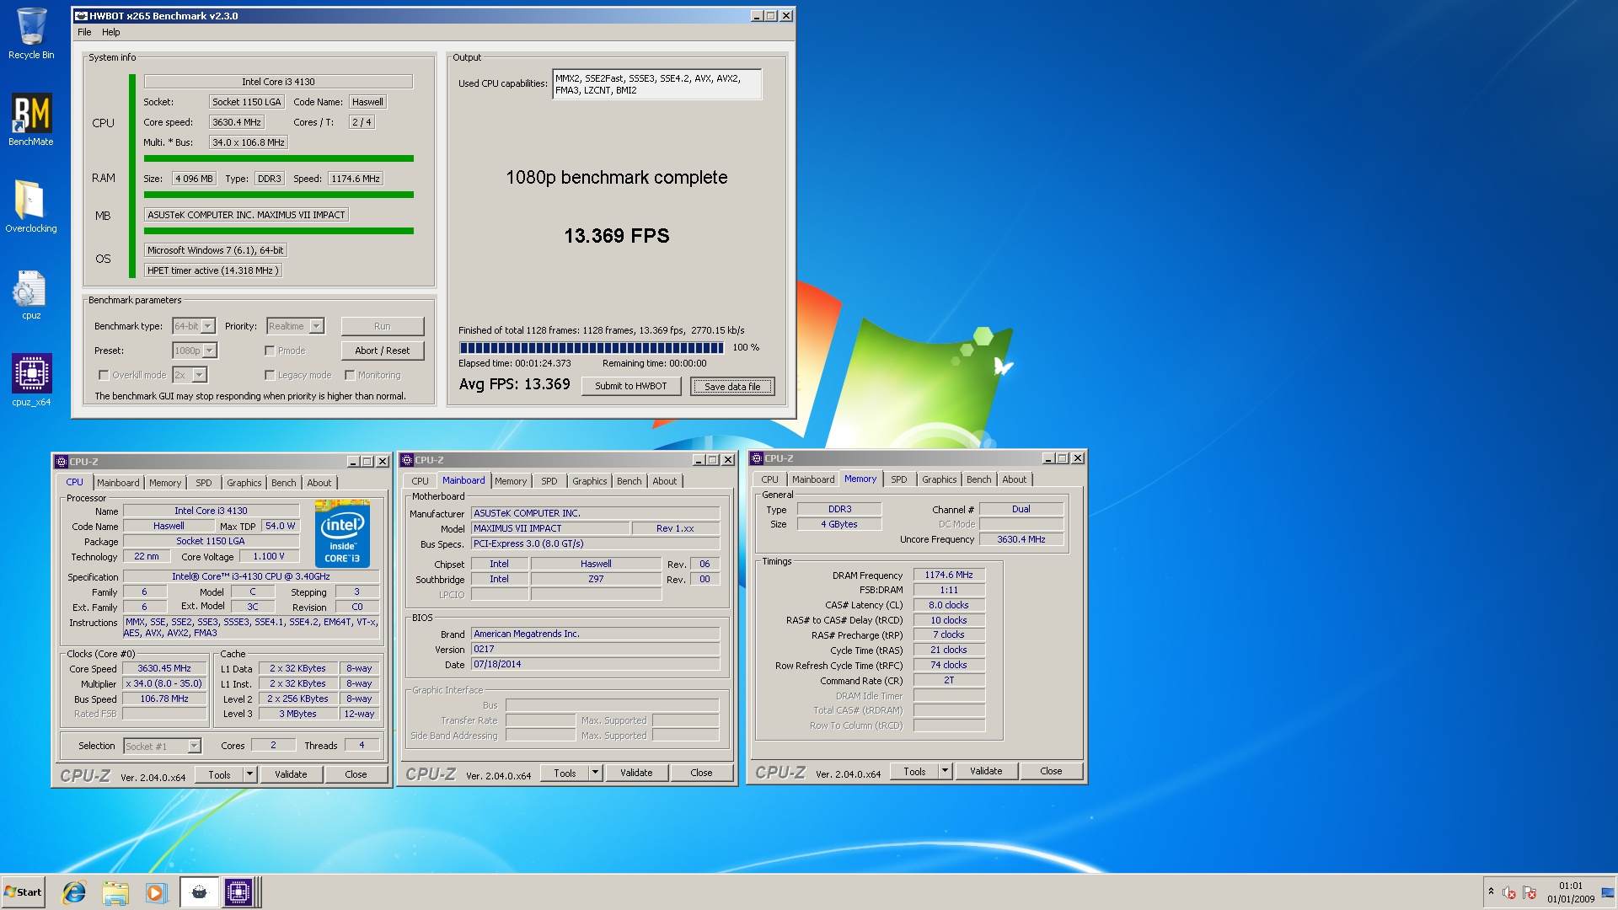Open Windows Explorer from the taskbar
This screenshot has width=1618, height=910.
(115, 892)
